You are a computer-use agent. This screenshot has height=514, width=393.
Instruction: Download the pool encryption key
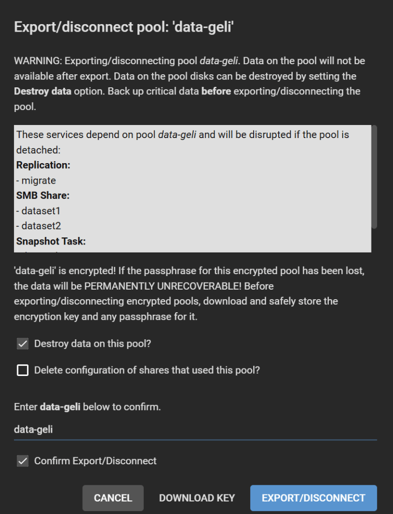(197, 498)
